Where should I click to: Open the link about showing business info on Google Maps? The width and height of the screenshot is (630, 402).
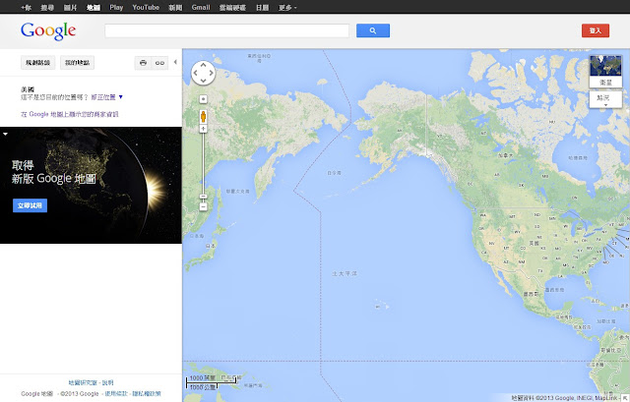(70, 114)
